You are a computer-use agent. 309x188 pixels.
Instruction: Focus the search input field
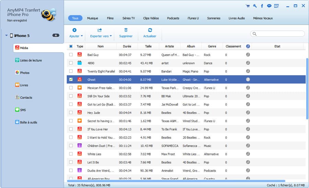tap(277, 34)
